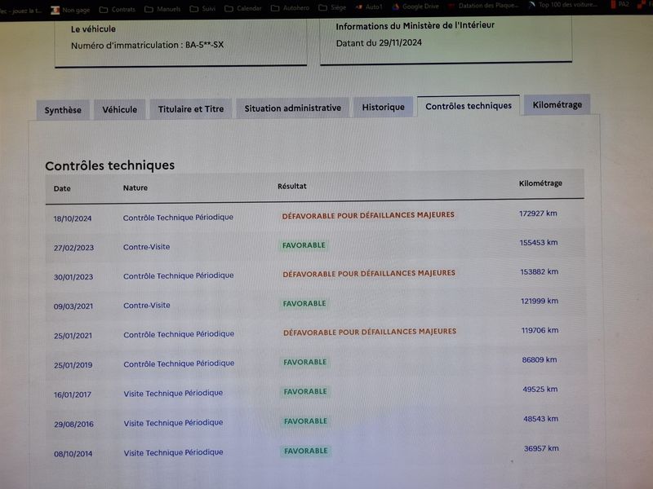Open the Contrats bookmark folder
This screenshot has height=489, width=653.
point(117,9)
